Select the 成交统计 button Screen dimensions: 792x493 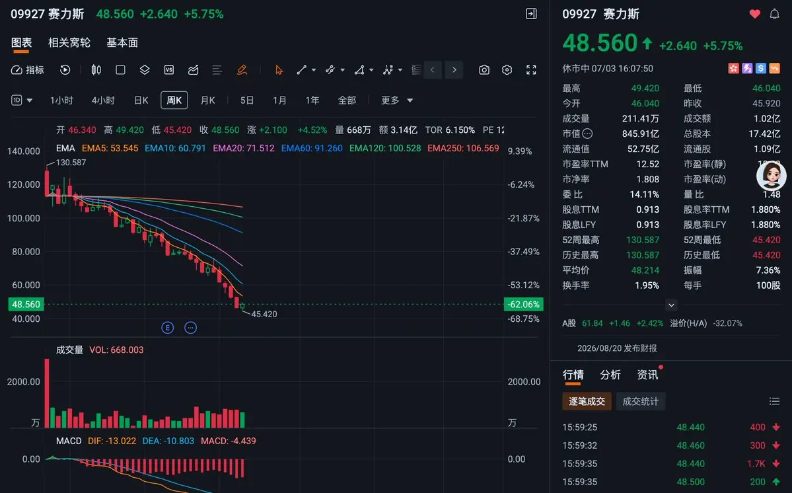[641, 401]
